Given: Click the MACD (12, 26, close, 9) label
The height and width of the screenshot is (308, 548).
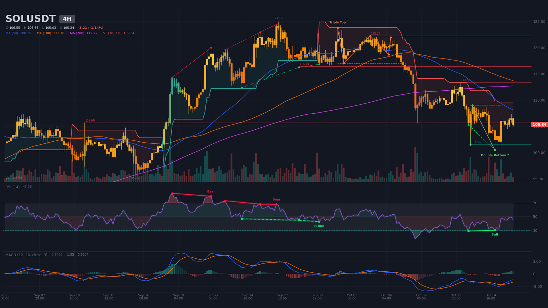Looking at the screenshot, I should coord(26,255).
